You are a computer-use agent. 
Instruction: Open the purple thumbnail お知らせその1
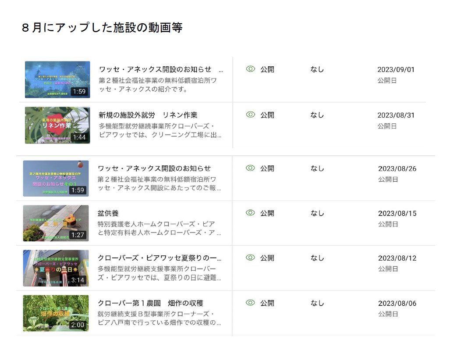pyautogui.click(x=56, y=179)
